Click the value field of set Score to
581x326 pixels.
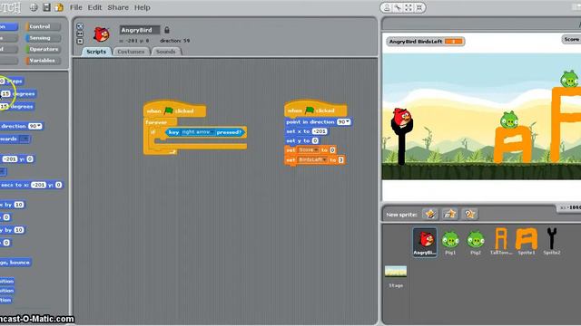[x=332, y=150]
